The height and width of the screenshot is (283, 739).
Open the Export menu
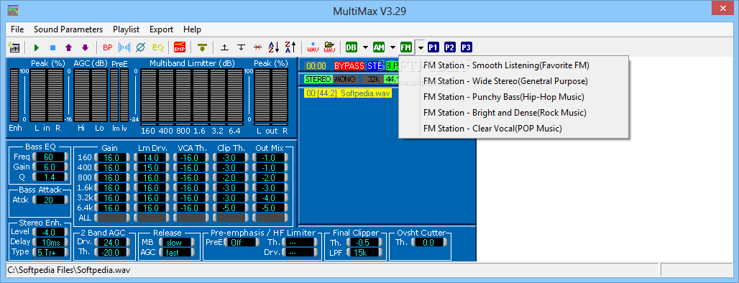coord(161,29)
